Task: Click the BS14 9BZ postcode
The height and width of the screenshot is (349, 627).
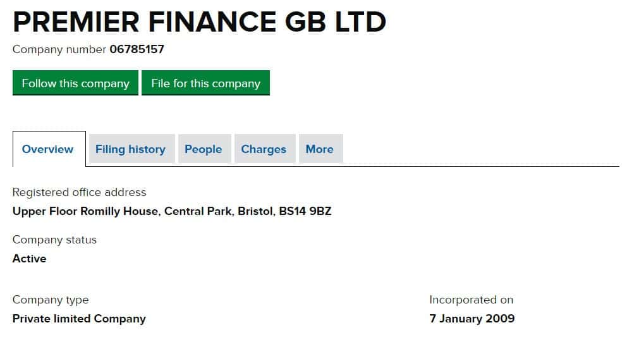Action: pos(305,211)
